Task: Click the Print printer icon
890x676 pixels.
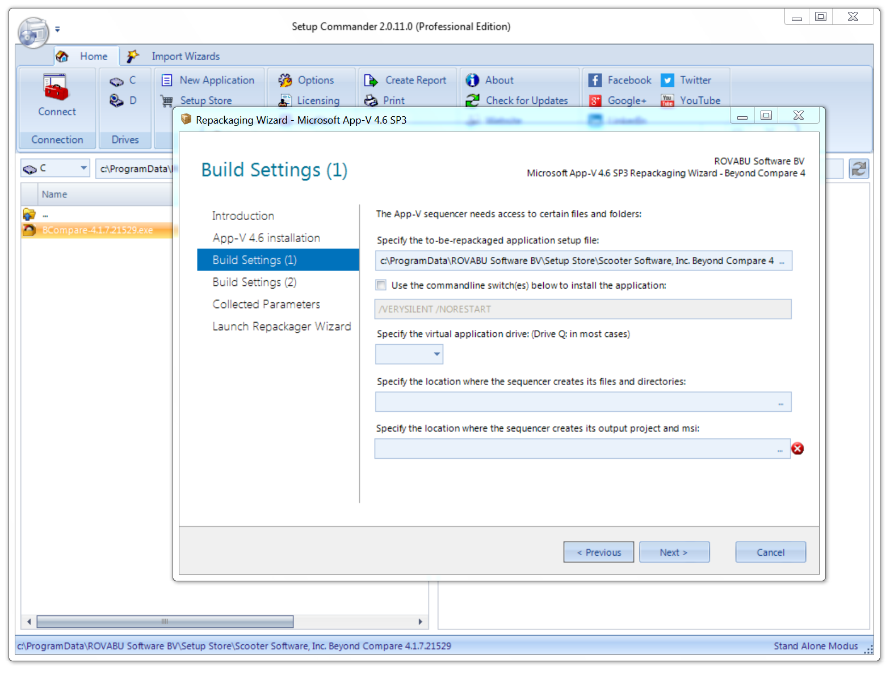Action: [x=371, y=101]
